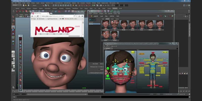
Task: Open the Hand tab in Pose Library
Action: coord(112,19)
